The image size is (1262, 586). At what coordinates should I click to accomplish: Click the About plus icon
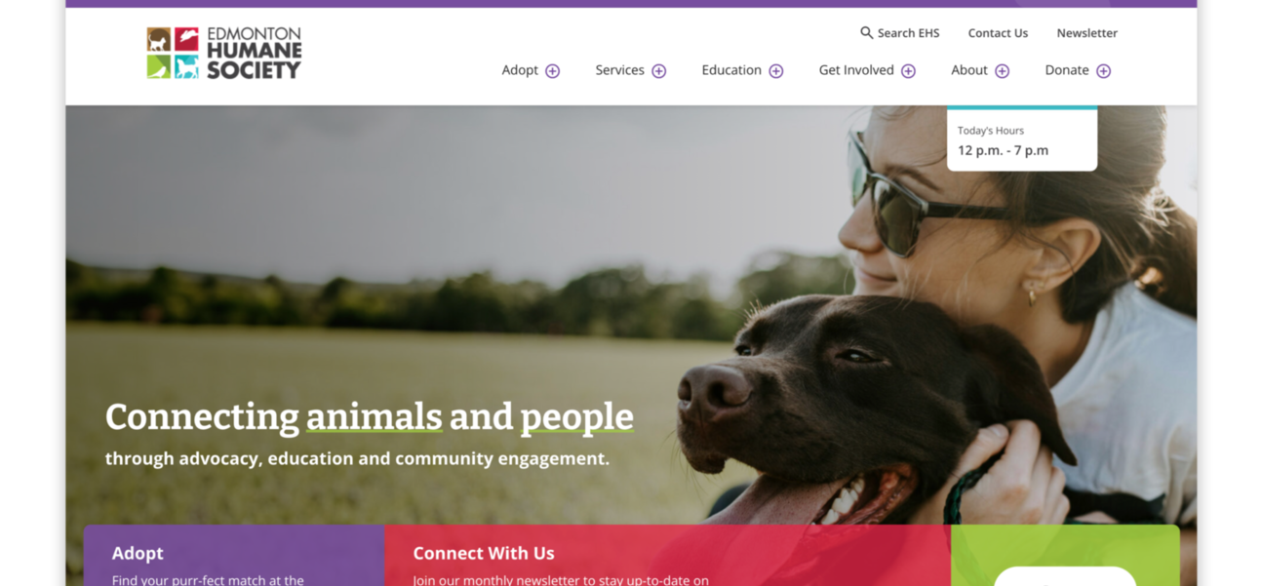click(1003, 71)
